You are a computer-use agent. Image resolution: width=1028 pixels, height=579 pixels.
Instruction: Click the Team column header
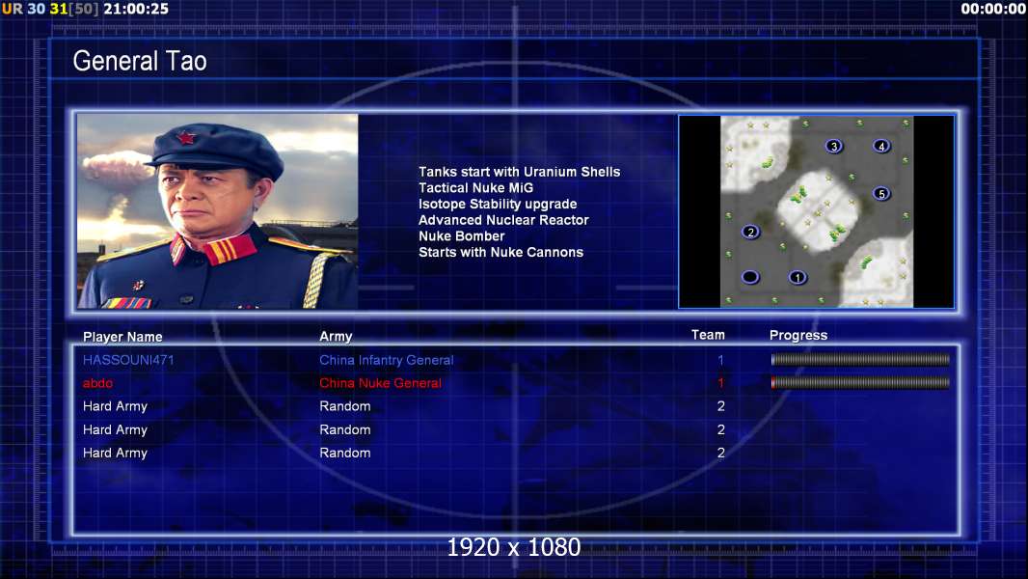[708, 335]
